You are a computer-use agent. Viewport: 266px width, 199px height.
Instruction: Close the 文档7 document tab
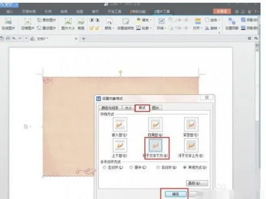coord(76,39)
